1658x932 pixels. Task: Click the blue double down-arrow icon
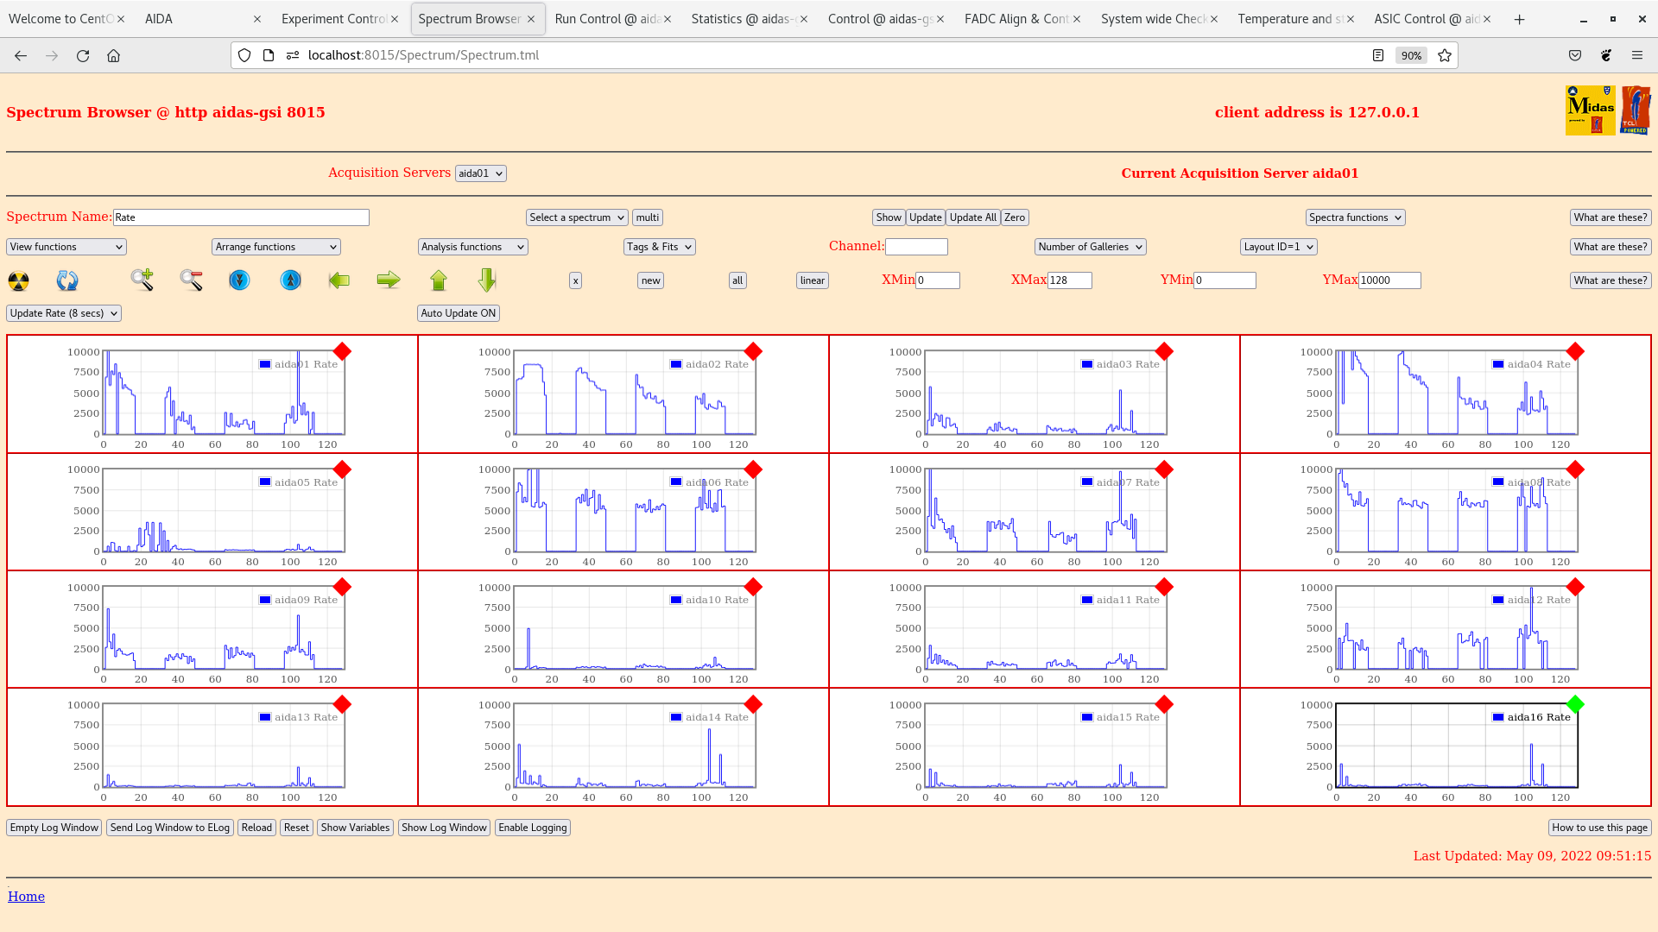[x=239, y=280]
